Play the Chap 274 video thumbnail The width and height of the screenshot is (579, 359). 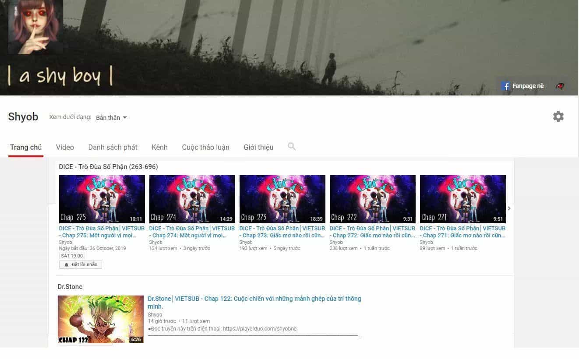[x=192, y=199]
